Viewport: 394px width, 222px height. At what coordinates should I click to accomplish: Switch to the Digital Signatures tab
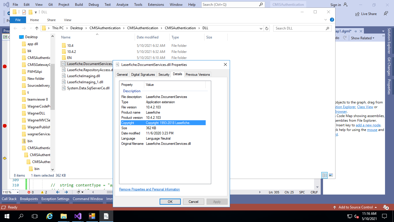tap(143, 75)
